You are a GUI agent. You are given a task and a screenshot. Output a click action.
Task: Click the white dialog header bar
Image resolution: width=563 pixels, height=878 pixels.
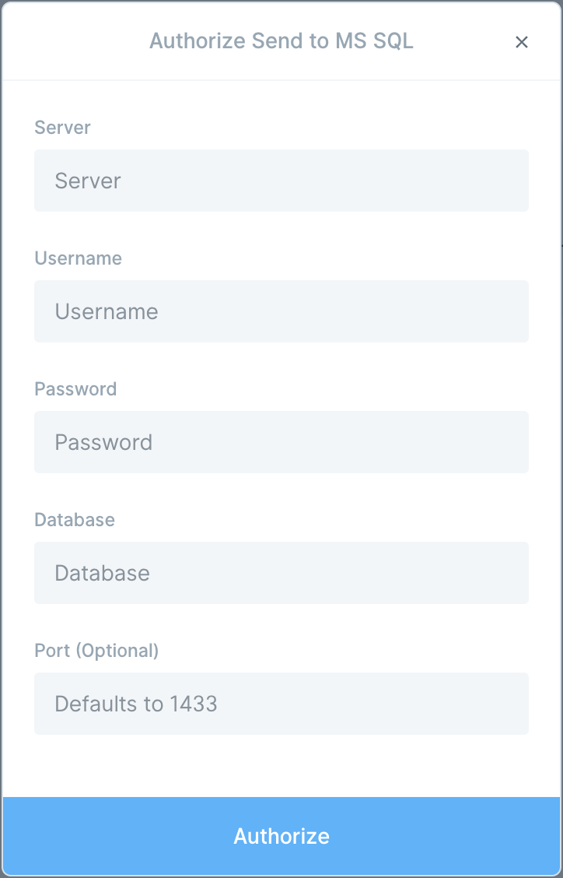coord(281,41)
